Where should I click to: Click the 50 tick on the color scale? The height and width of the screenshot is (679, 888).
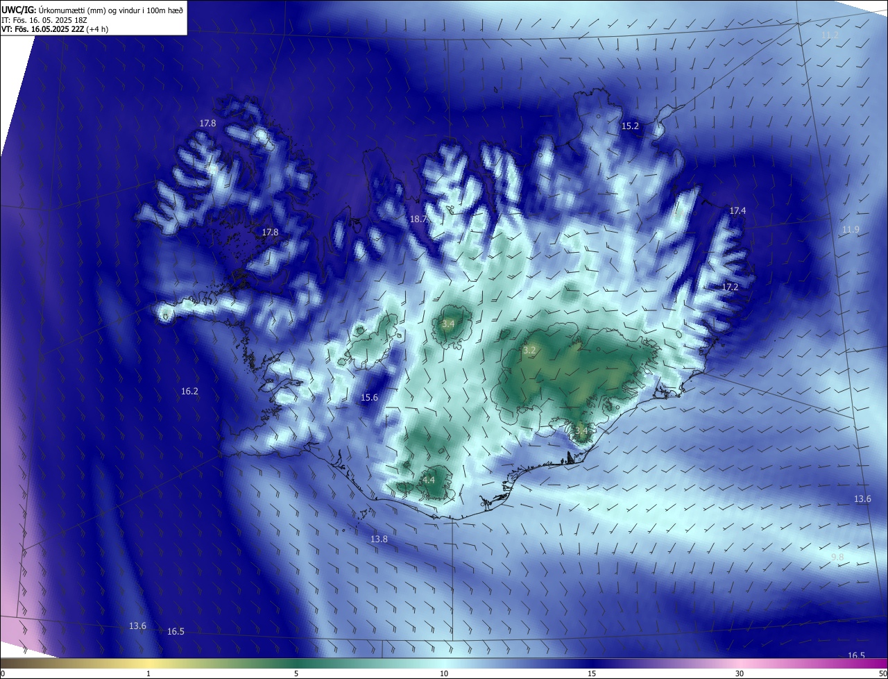(882, 673)
